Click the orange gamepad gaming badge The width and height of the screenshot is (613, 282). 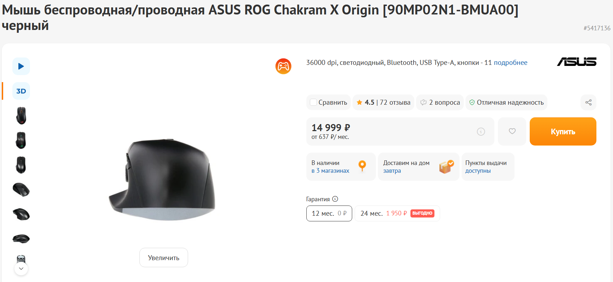(x=283, y=66)
